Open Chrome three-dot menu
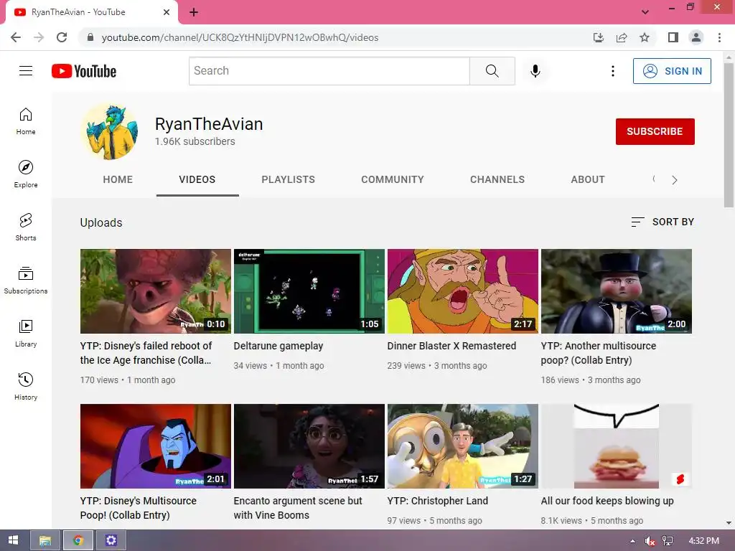735x551 pixels. 719,37
